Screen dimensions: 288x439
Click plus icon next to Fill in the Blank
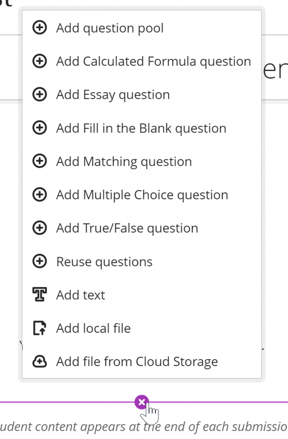pyautogui.click(x=40, y=128)
